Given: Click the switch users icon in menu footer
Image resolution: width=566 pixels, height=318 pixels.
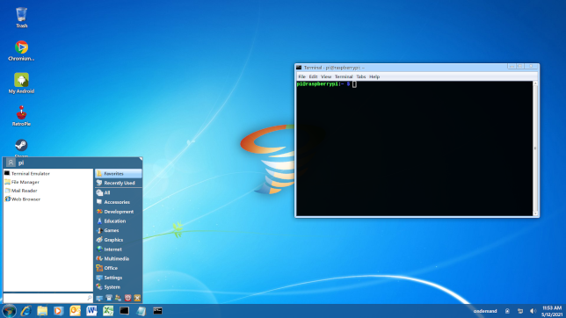Looking at the screenshot, I should pyautogui.click(x=118, y=298).
